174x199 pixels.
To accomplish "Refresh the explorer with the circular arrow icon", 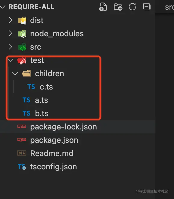I will 132,7.
